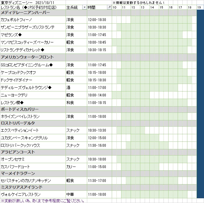Screen dimensions: 204x203
Task: Select the ロストリバークックハウス cell
Action: point(33,145)
